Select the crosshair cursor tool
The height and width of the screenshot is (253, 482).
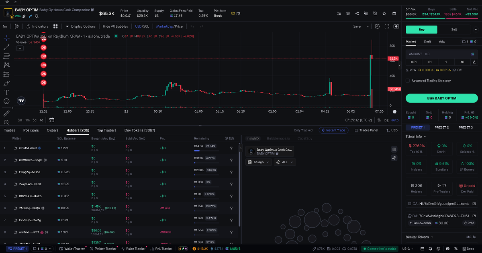coord(6,38)
